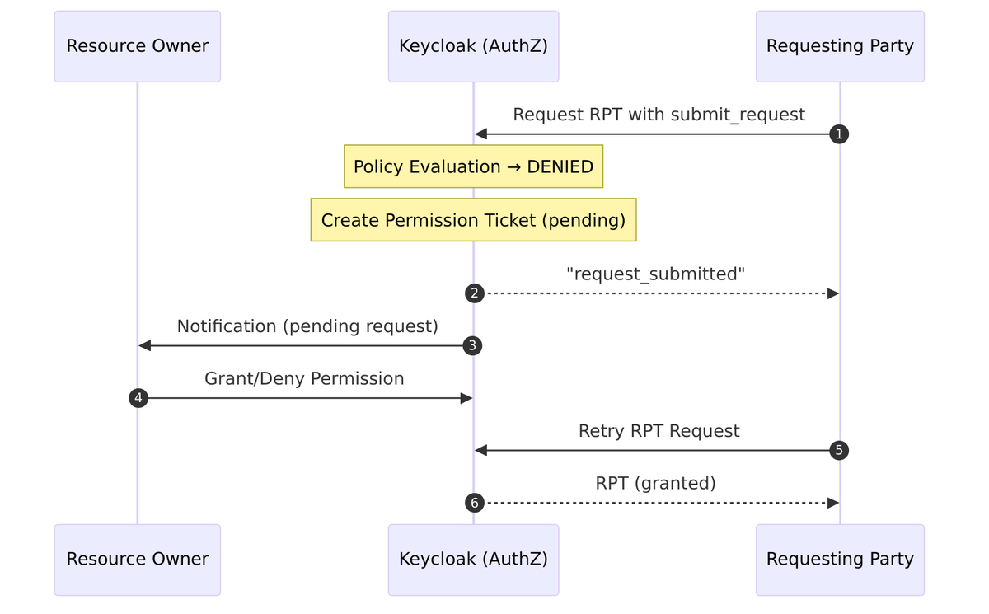
Task: Select the bottom Keycloak (AuthZ) box
Action: [x=473, y=560]
